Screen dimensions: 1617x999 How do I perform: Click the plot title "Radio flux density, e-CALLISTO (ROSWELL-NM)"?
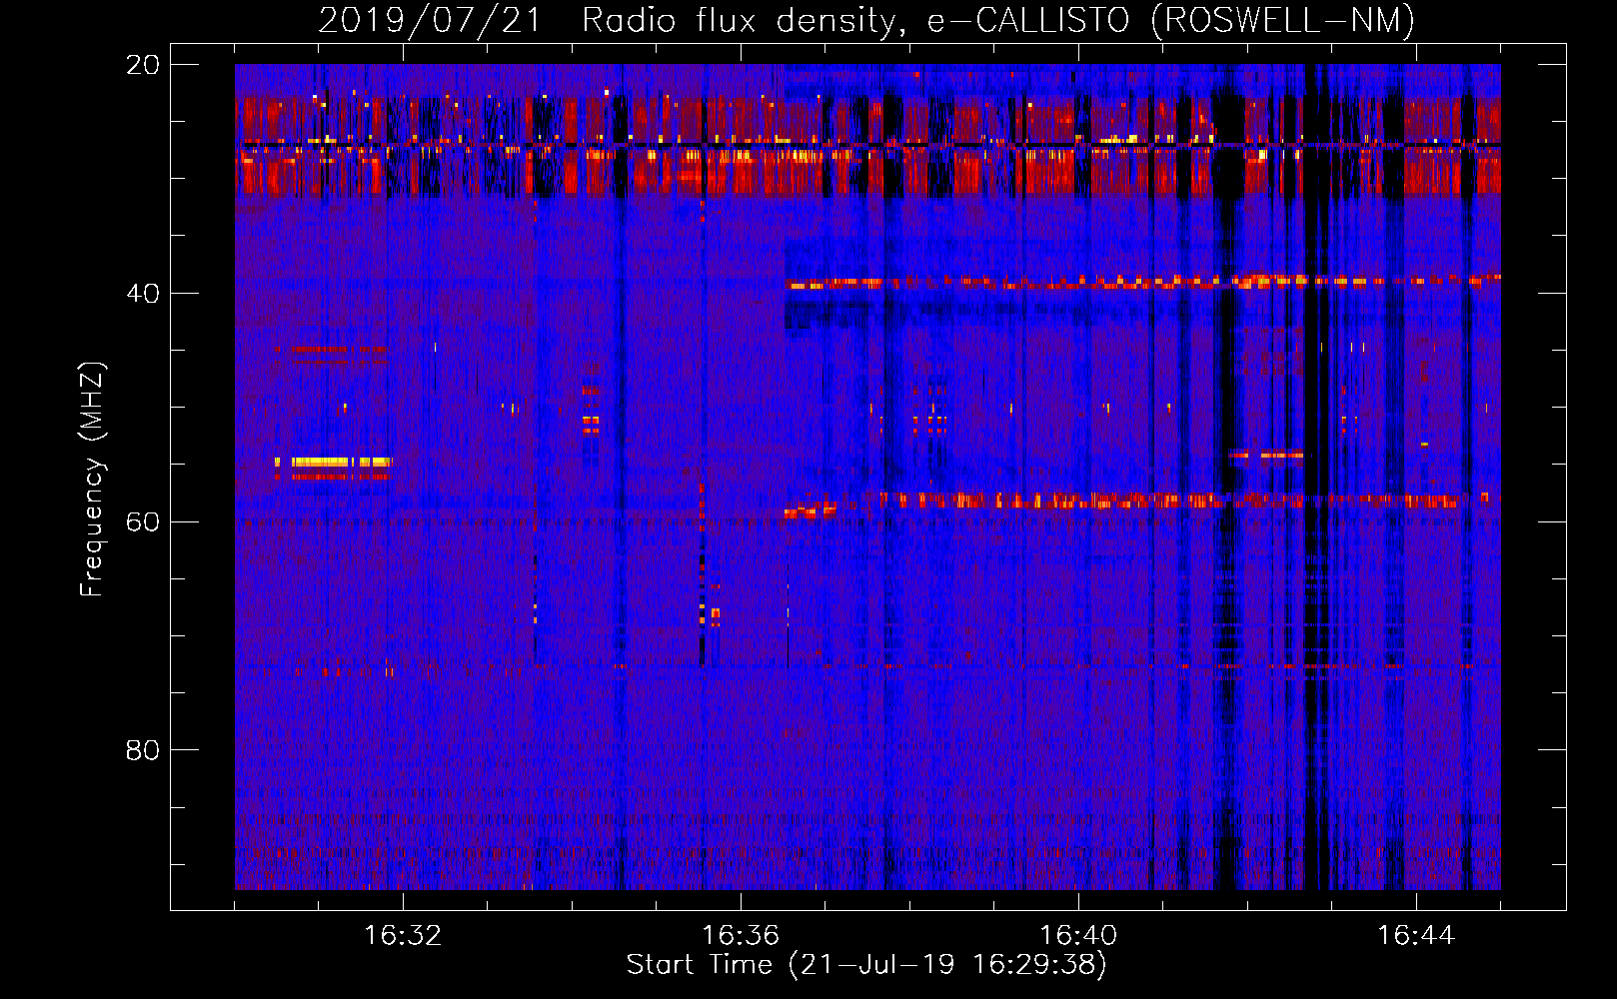click(x=998, y=21)
